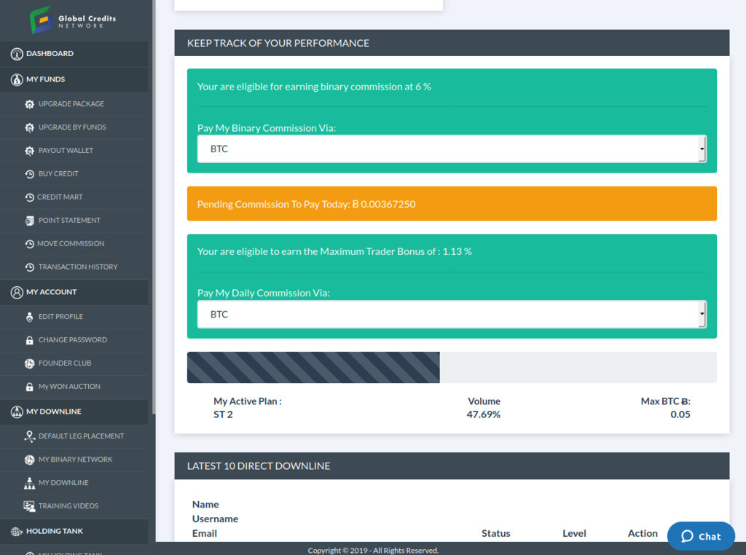Click the Founder Club icon
The width and height of the screenshot is (746, 555).
pos(29,363)
